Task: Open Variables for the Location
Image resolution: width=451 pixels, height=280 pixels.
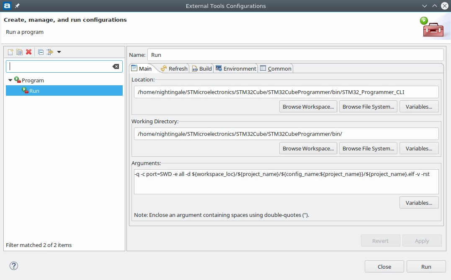Action: (419, 107)
